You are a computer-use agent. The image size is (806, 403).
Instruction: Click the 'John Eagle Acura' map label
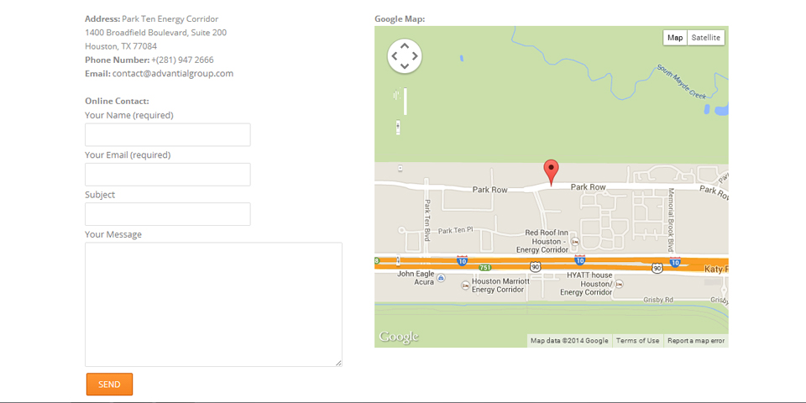[416, 278]
